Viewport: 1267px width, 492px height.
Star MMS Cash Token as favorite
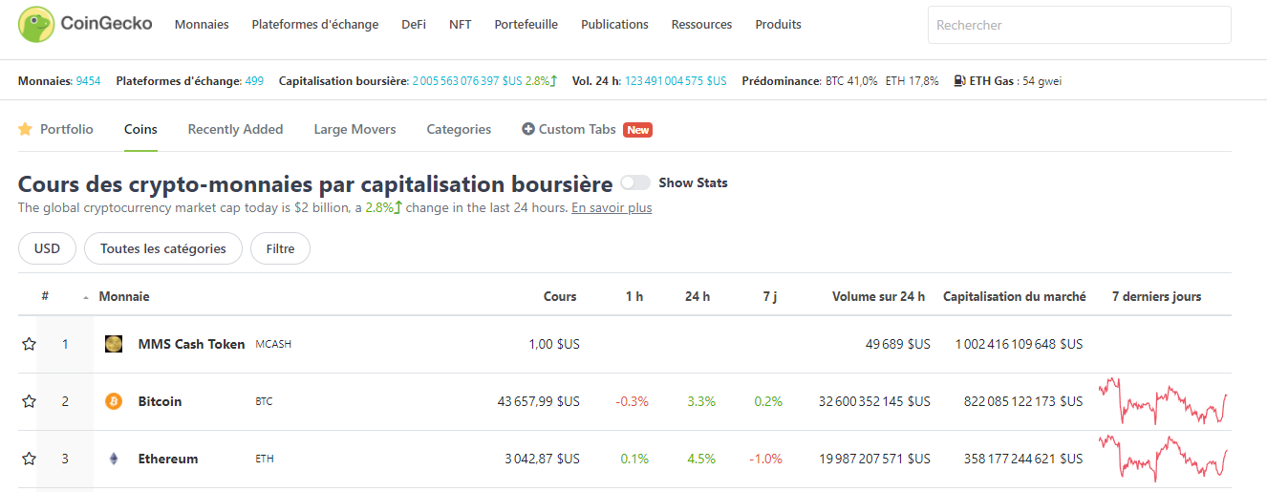coord(29,344)
